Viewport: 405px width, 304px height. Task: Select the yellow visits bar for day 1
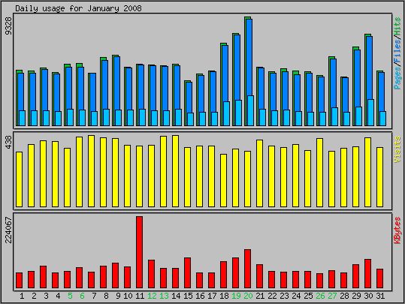pos(19,179)
